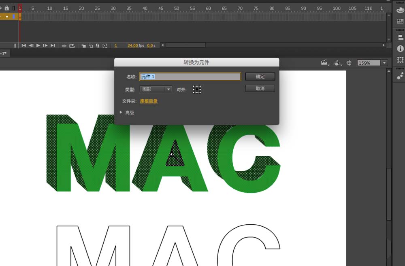The height and width of the screenshot is (266, 405).
Task: Click the lock column icon in timeline header
Action: point(7,8)
